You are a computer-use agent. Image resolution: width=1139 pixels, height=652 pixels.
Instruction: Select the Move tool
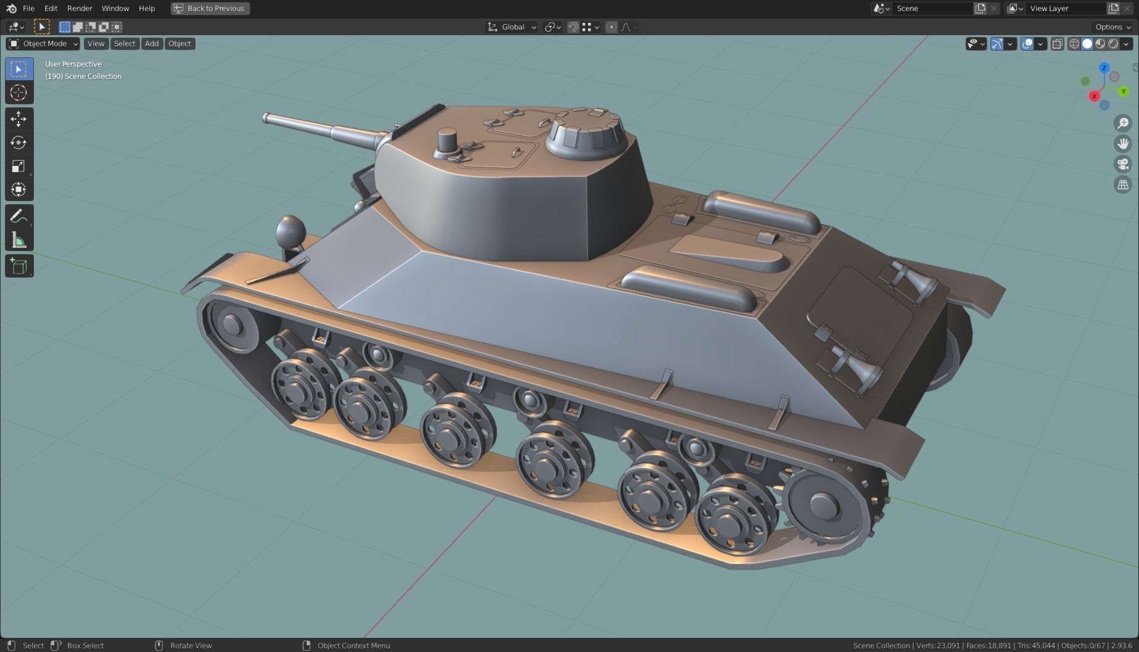pyautogui.click(x=19, y=118)
